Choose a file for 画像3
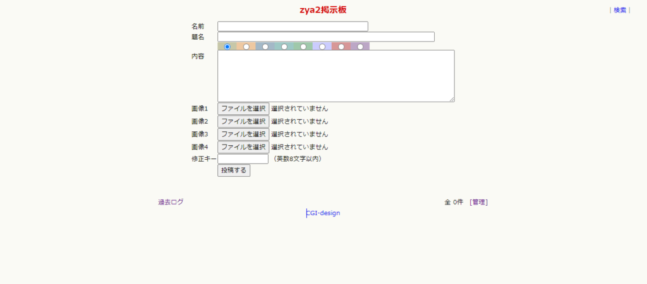The image size is (647, 284). (243, 134)
